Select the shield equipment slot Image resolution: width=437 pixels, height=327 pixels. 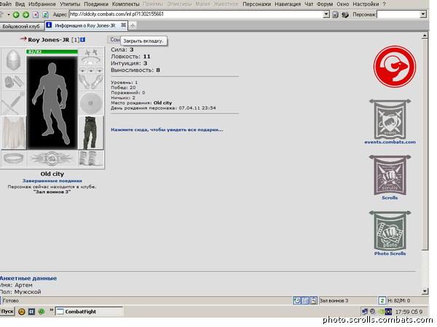(91, 103)
